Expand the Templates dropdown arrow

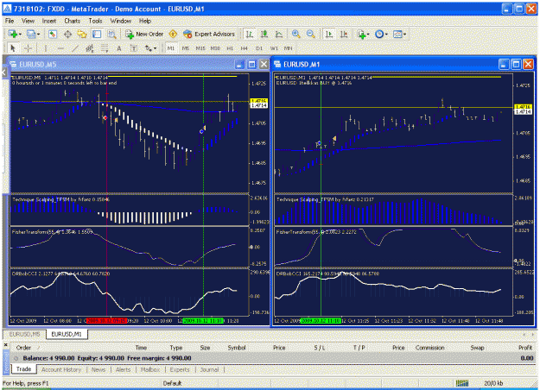tap(404, 35)
